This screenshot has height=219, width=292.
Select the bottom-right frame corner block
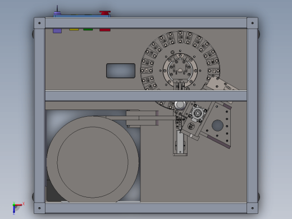click(252, 208)
